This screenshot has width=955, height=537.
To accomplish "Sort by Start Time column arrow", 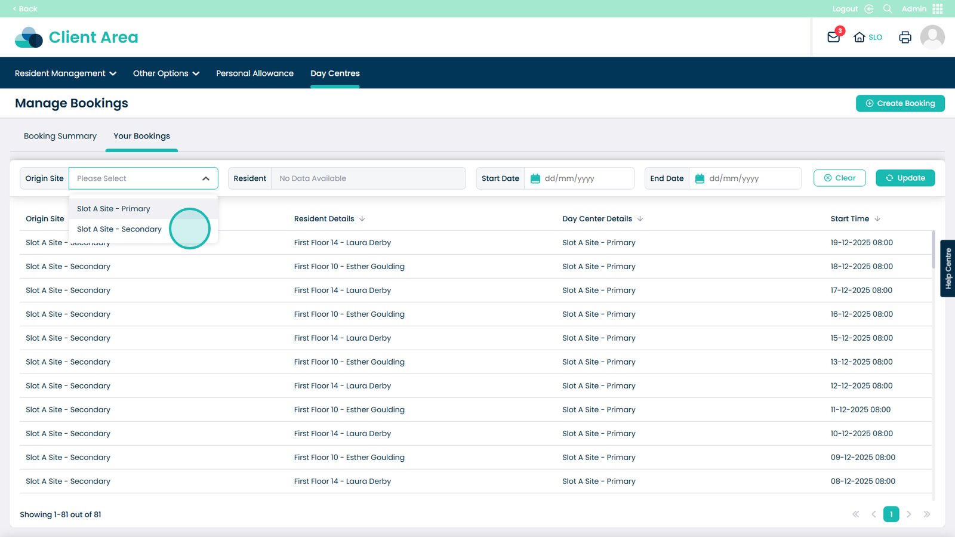I will 877,219.
